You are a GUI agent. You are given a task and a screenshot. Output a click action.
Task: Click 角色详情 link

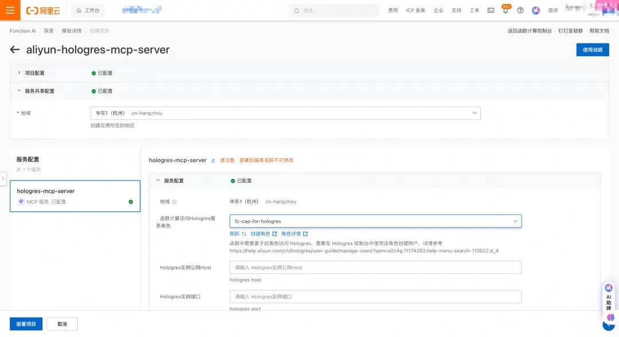(x=295, y=234)
